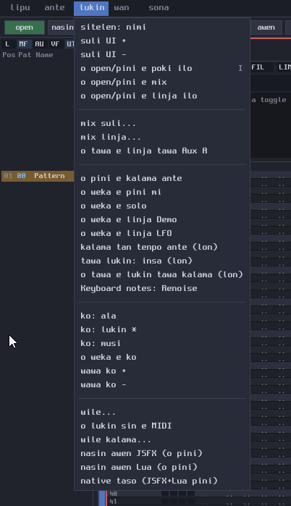This screenshot has width=291, height=506.
Task: Select the 01 00 Pattern row
Action: [x=38, y=176]
